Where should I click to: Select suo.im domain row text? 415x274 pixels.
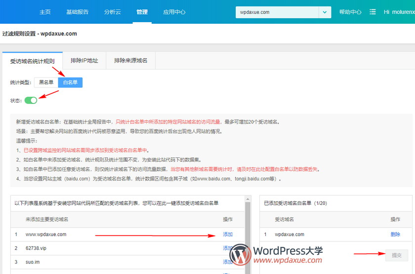point(33,262)
